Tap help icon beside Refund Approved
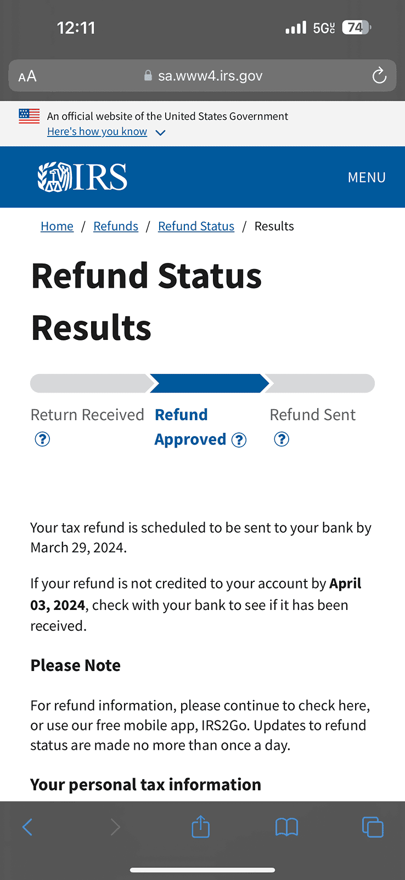The image size is (405, 880). tap(239, 440)
